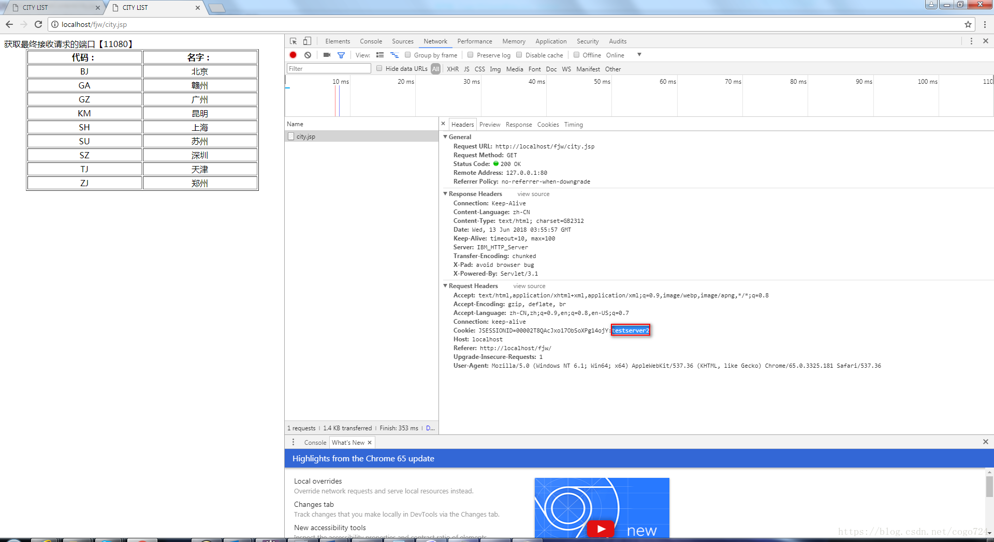This screenshot has width=994, height=542.
Task: Open the Console drawer tab
Action: coord(315,443)
